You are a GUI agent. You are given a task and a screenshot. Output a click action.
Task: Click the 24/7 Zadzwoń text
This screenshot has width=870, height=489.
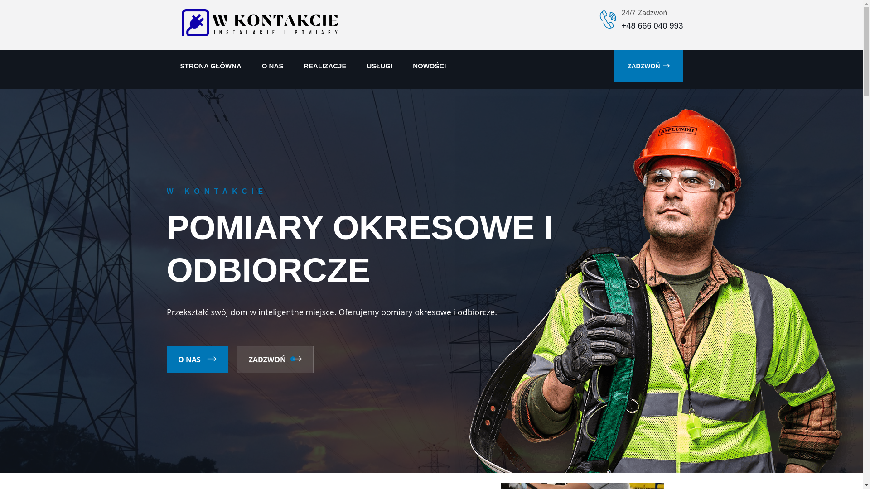coord(644,13)
